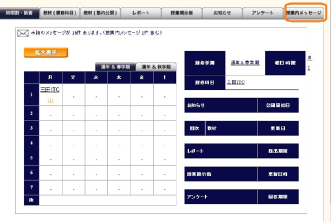
Task: Open 三田ITC course in Monday period 1
Action: (x=50, y=89)
